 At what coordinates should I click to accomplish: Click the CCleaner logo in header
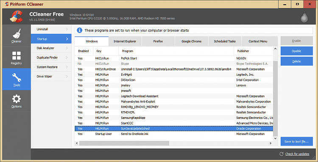(16, 16)
